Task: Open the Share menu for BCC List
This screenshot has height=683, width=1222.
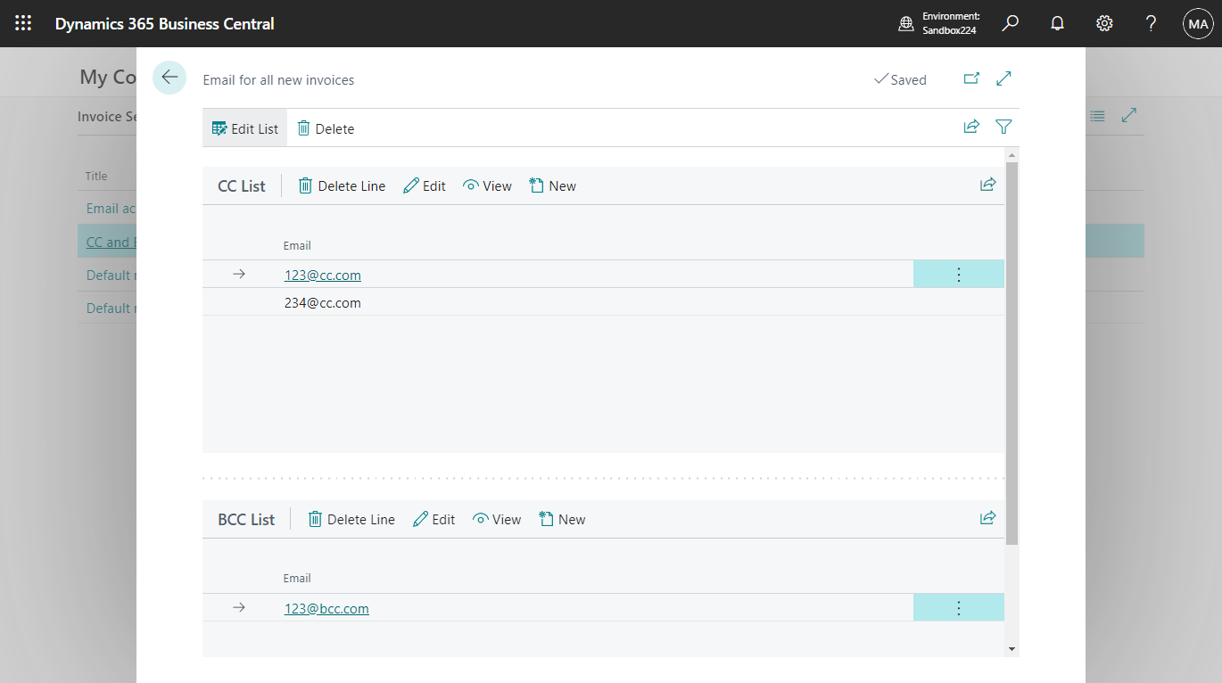Action: (987, 518)
